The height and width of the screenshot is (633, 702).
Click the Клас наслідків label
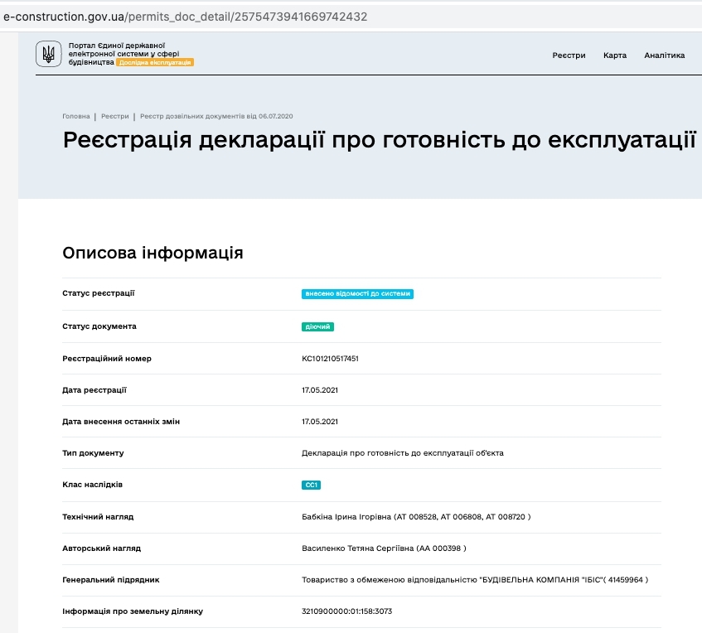click(x=92, y=485)
